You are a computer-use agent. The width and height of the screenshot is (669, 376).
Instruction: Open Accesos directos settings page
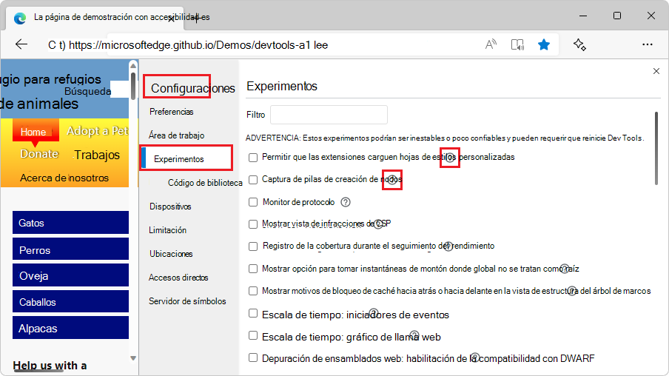(x=178, y=278)
